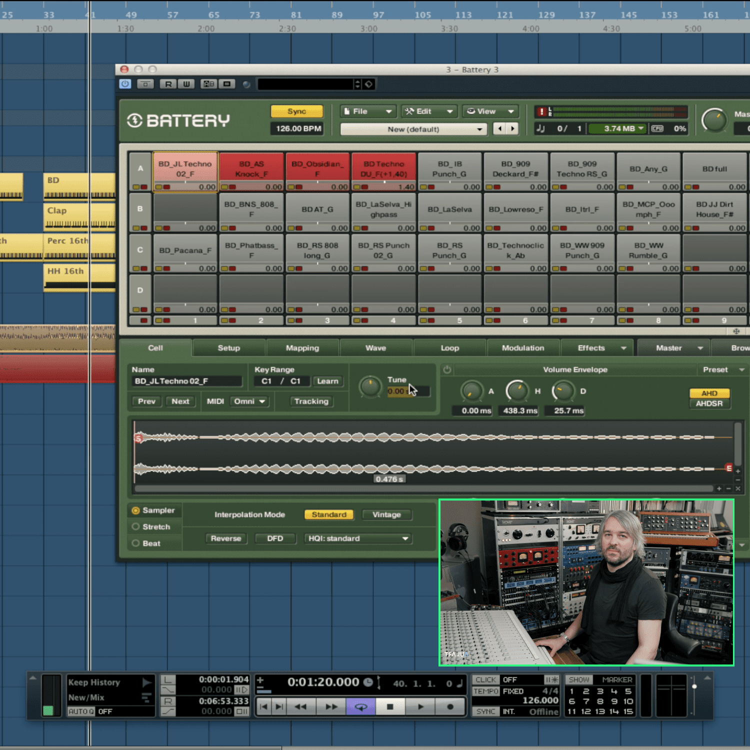The width and height of the screenshot is (750, 750).
Task: Click the Decay envelope knob
Action: tap(563, 391)
